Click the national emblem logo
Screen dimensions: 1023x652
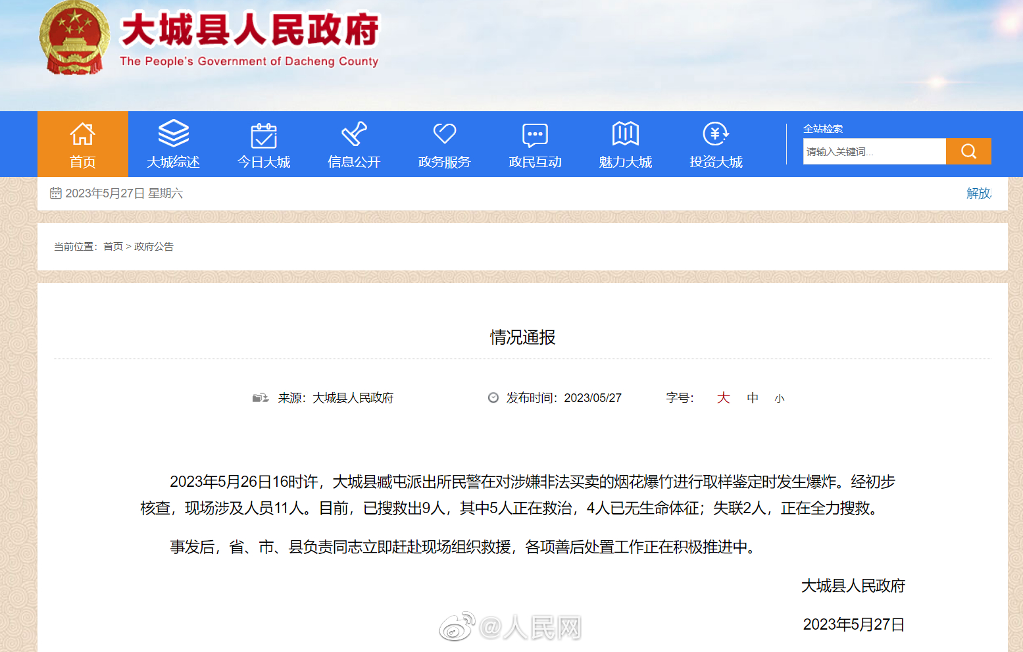tap(74, 38)
